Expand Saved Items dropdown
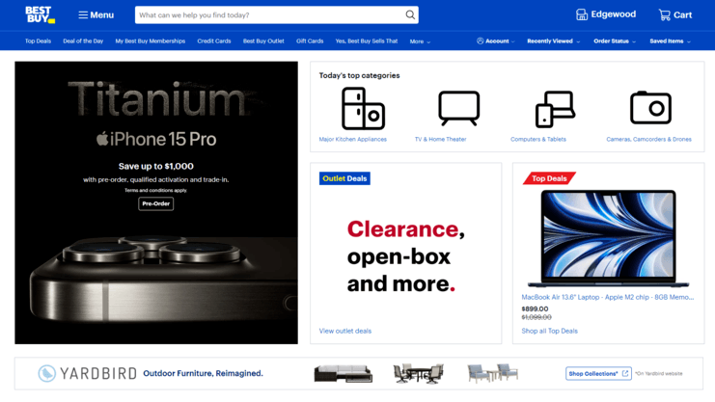The image size is (715, 402). [670, 41]
